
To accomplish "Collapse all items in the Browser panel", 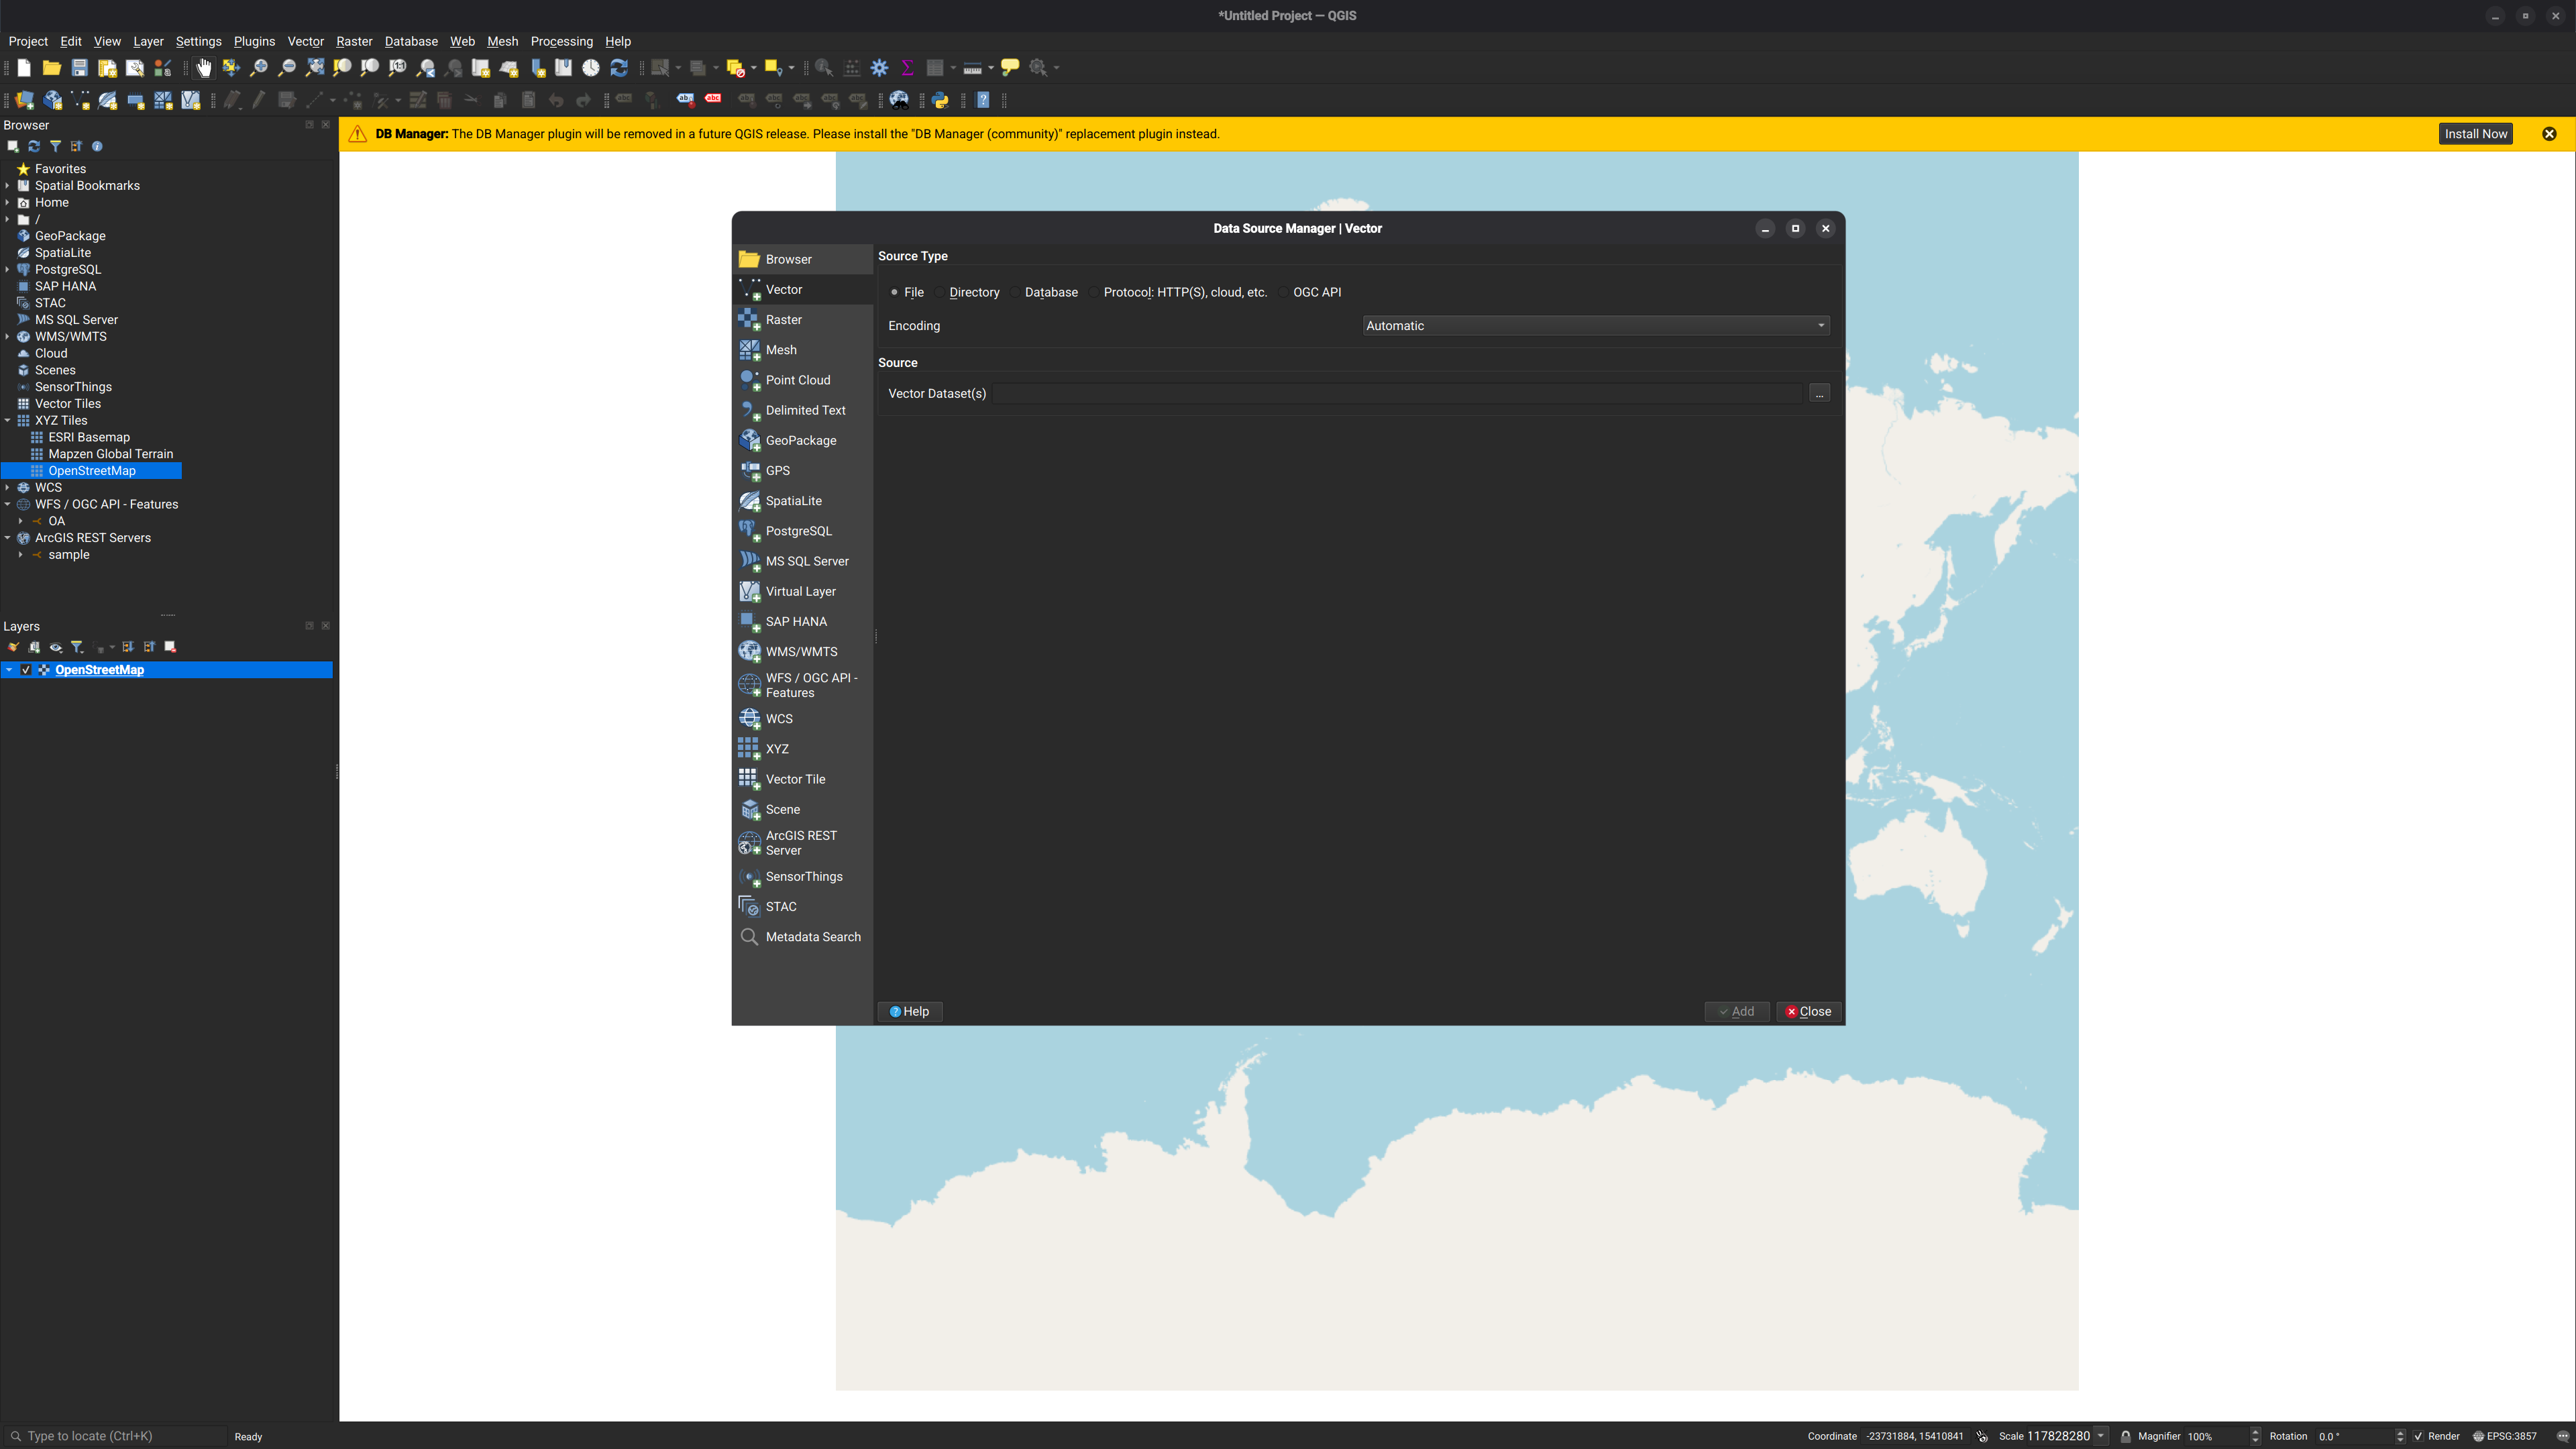I will [76, 146].
